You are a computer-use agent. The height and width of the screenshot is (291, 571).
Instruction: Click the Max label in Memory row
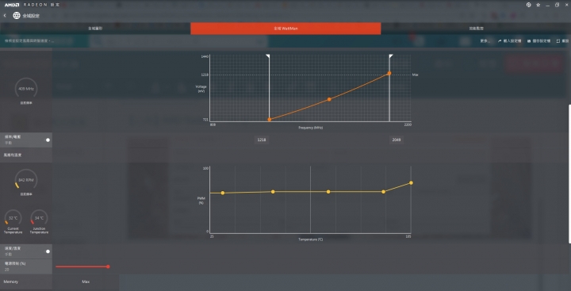click(86, 281)
